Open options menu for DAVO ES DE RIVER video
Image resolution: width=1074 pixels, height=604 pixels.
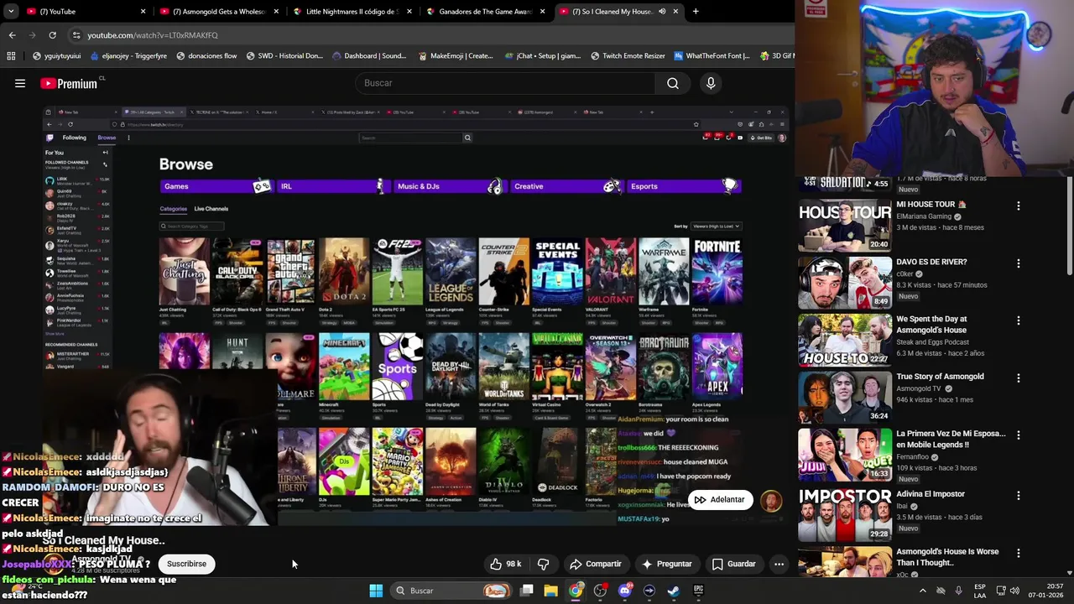(1019, 263)
